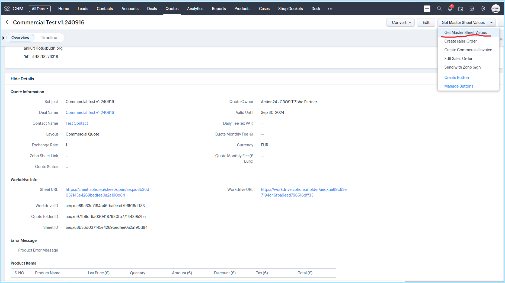Select the Overview view toggle
The width and height of the screenshot is (505, 283).
click(20, 38)
